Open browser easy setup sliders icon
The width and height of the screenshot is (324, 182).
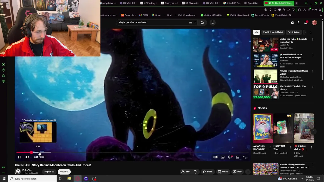tap(320, 10)
